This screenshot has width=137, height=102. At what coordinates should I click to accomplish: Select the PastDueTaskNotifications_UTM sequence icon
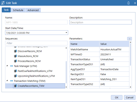point(15,71)
